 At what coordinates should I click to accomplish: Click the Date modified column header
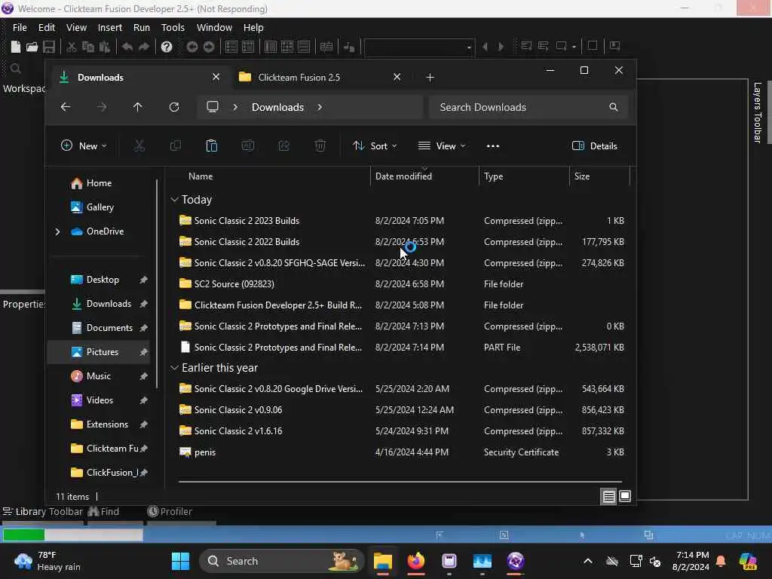click(x=403, y=176)
